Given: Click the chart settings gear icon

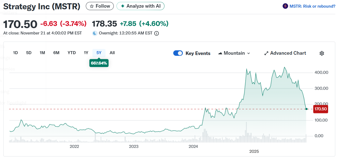Looking at the screenshot, I should (322, 53).
